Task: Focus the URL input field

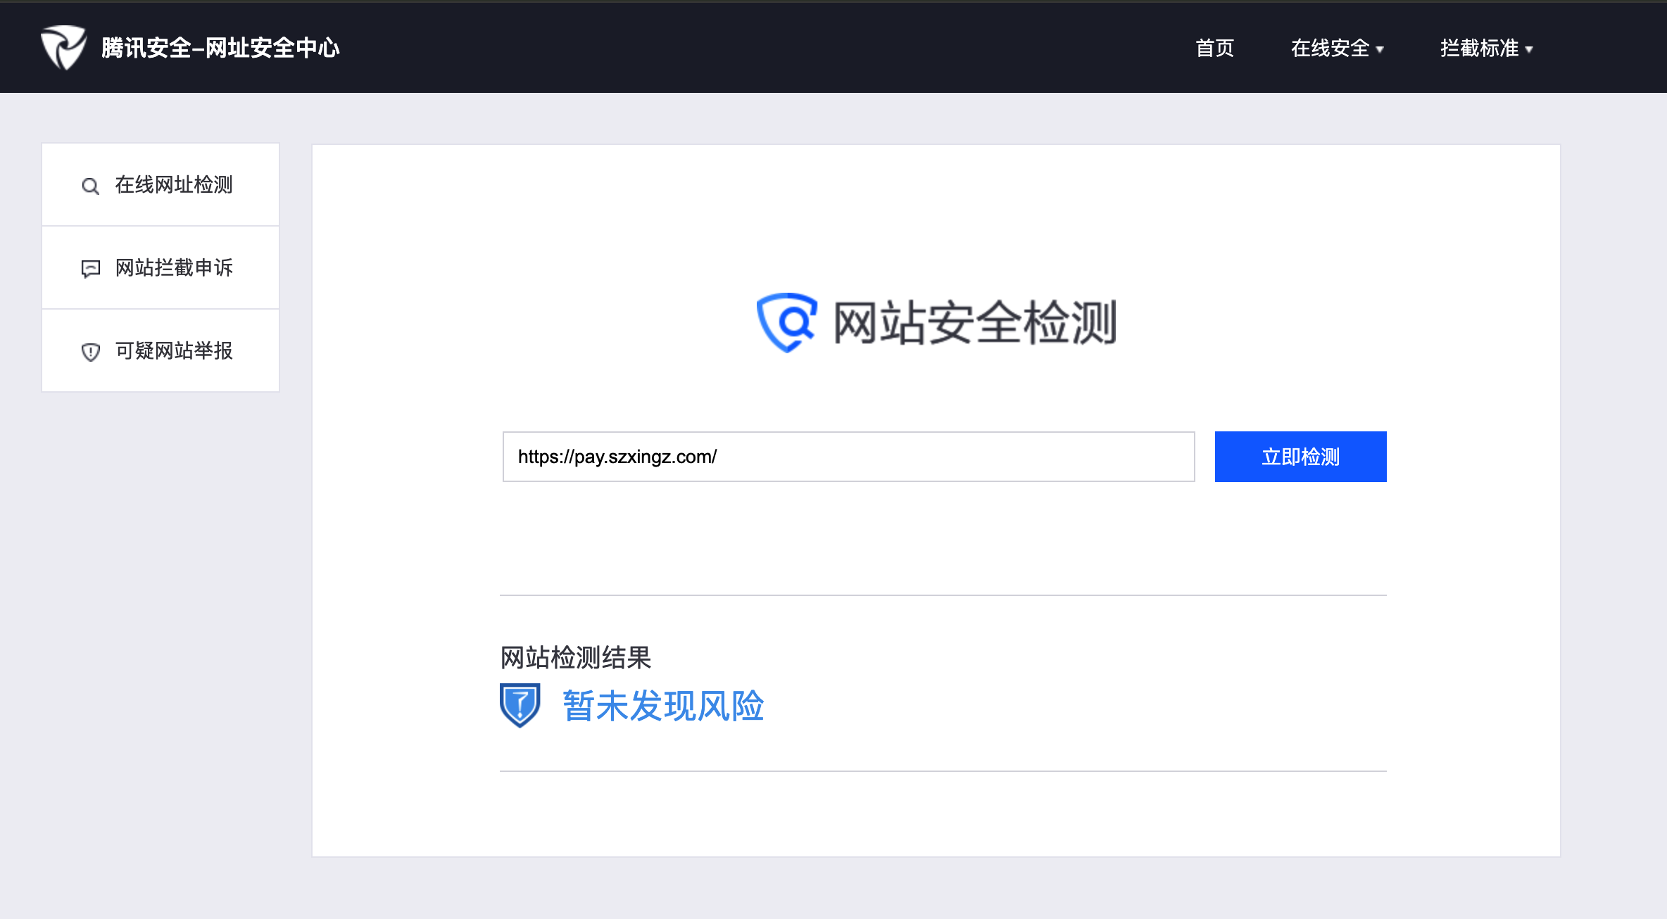Action: click(848, 457)
